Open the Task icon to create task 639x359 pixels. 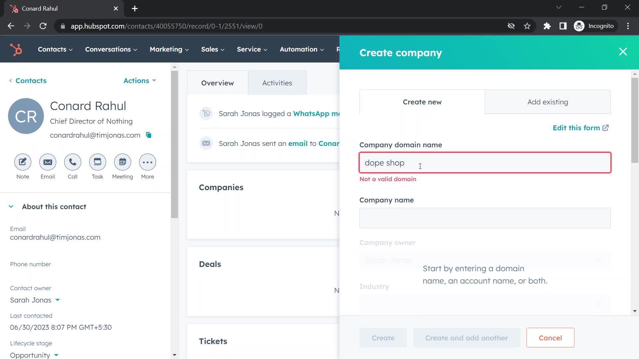point(98,162)
